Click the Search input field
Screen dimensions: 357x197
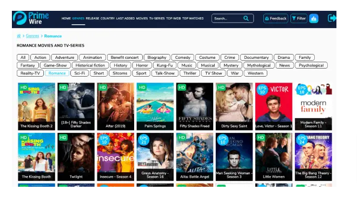click(x=233, y=18)
